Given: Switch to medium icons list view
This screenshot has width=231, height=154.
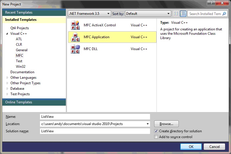Looking at the screenshot, I should [183, 14].
